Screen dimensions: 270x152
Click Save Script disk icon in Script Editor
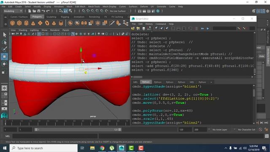pos(143,28)
